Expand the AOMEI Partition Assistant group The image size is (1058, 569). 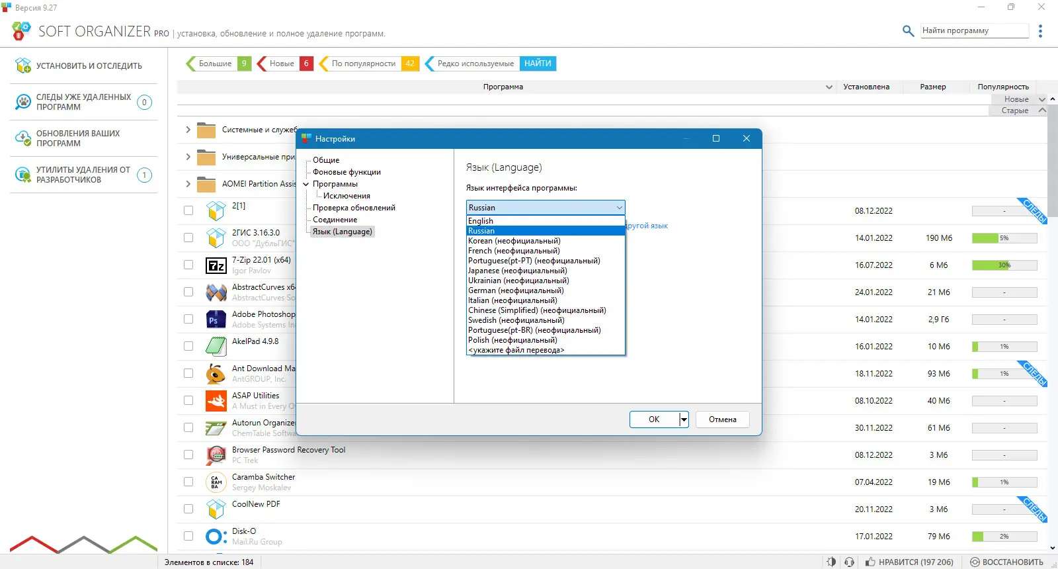click(188, 184)
